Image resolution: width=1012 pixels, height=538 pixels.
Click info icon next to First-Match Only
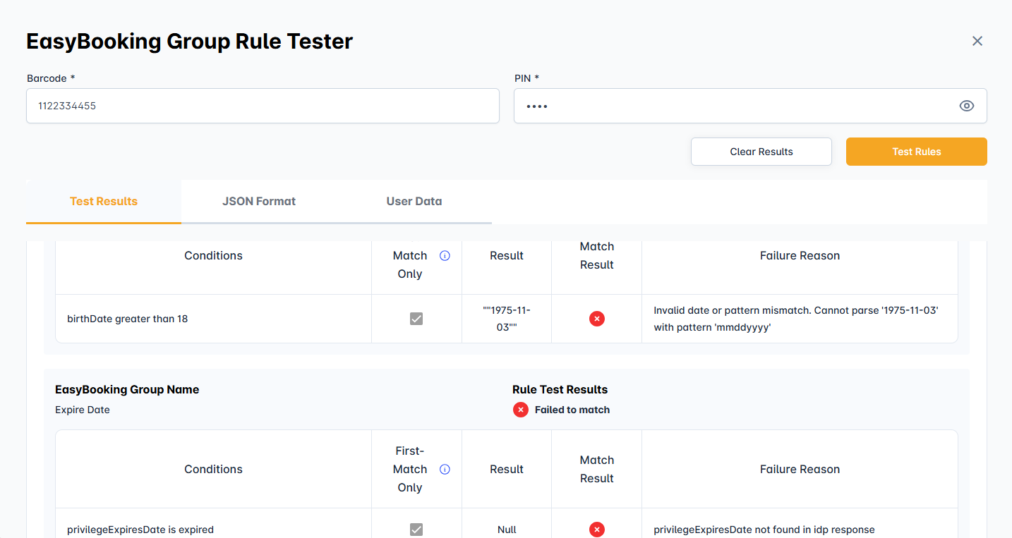coord(445,470)
